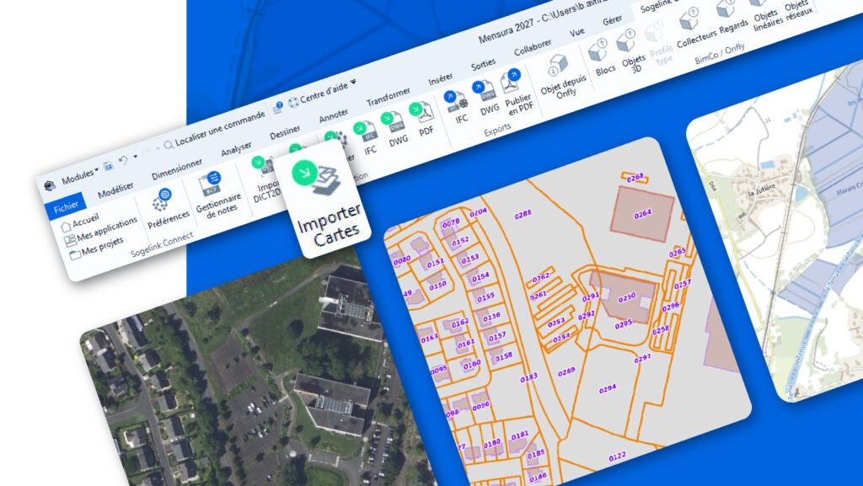Click parcel label 0264 on cadastral map

coord(642,215)
